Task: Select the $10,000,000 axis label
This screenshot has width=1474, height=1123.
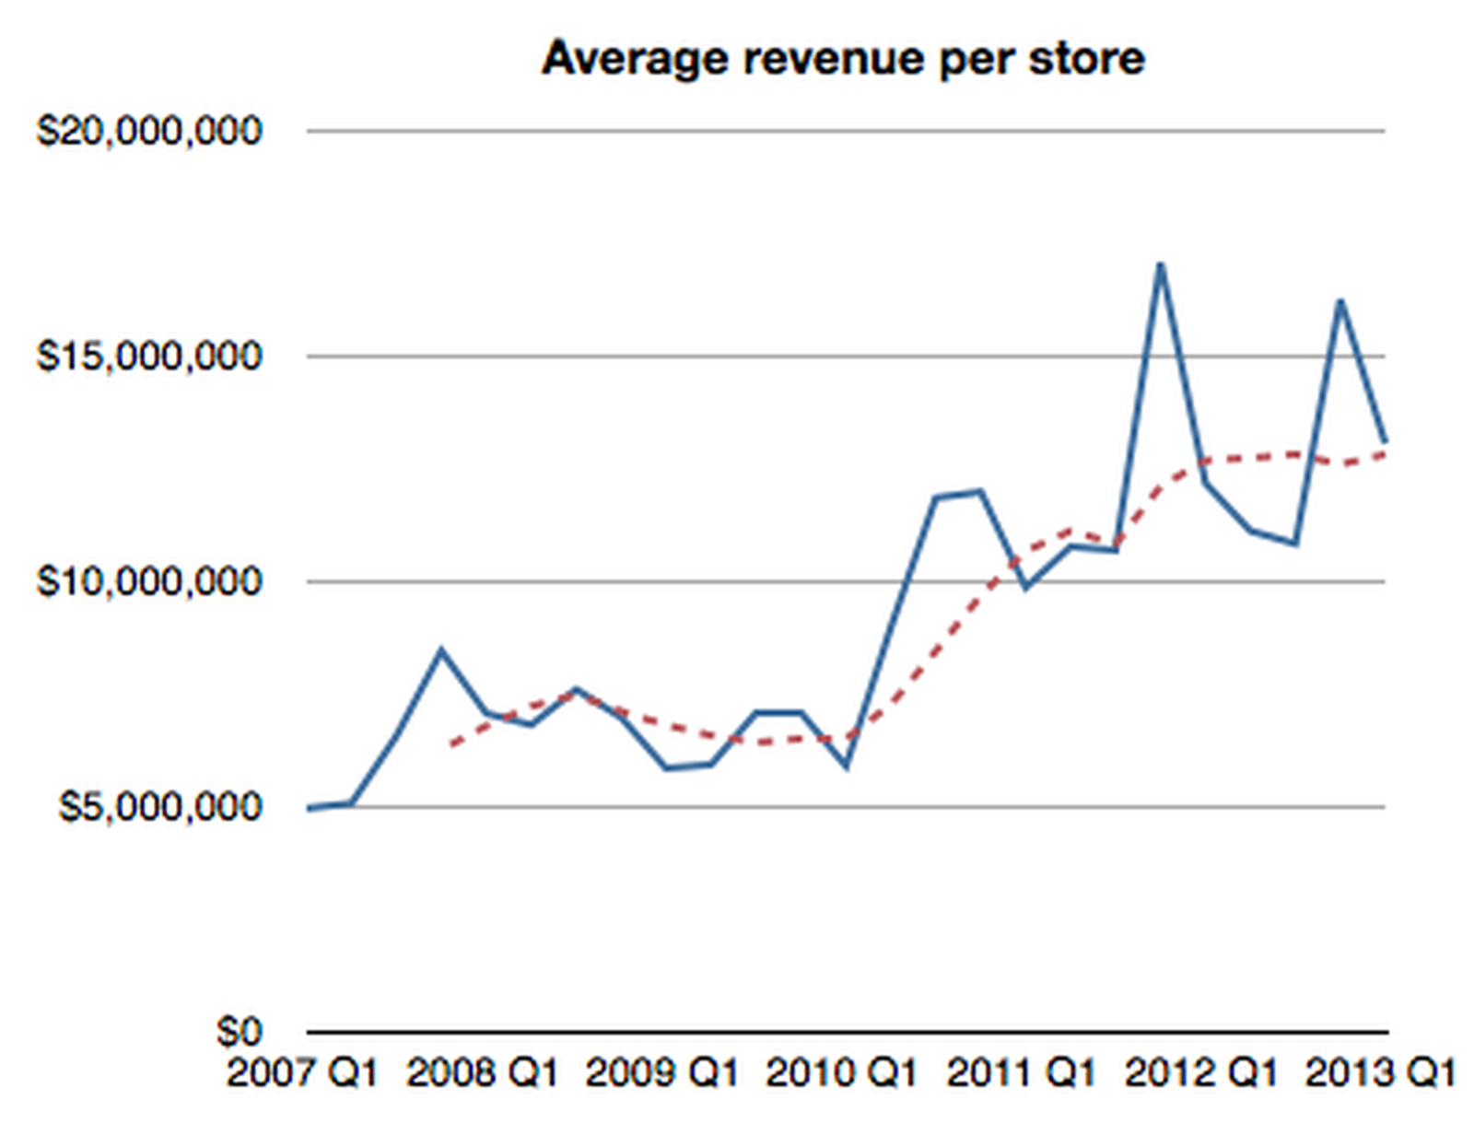Action: [x=152, y=579]
